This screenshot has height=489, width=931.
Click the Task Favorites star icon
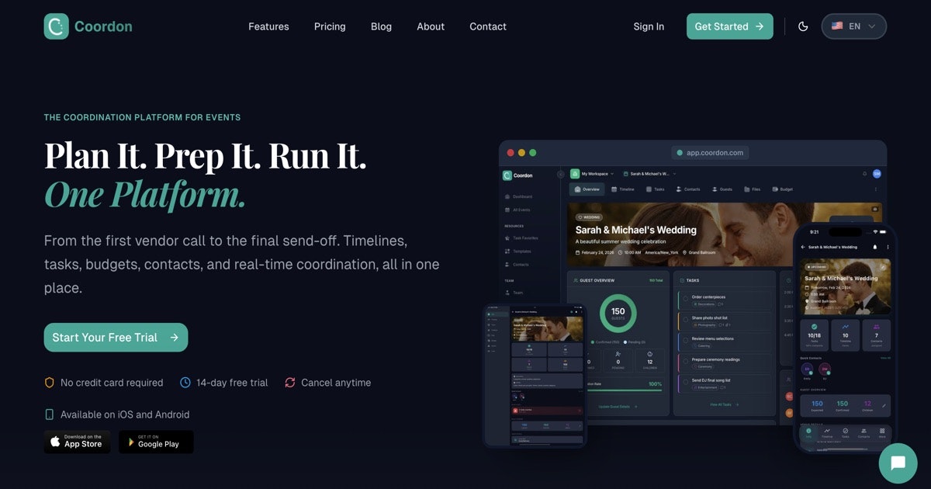(x=507, y=238)
